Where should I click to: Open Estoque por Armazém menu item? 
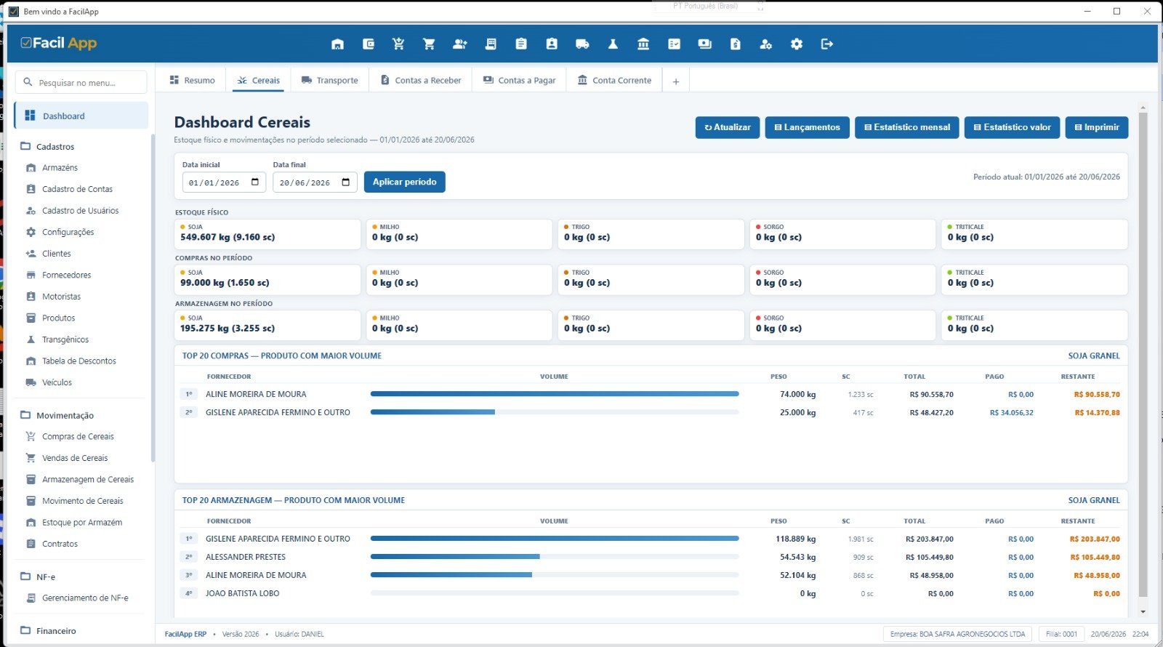coord(82,523)
